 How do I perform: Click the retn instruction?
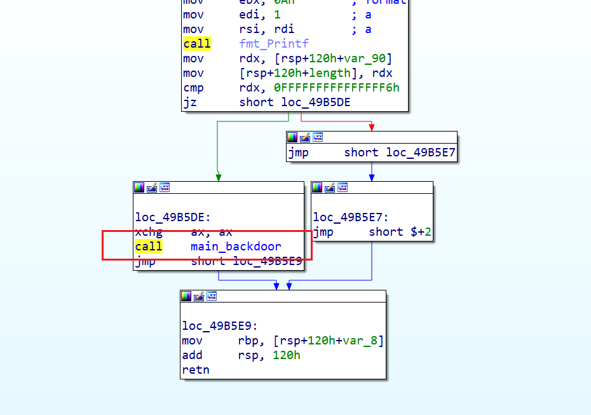coord(196,370)
